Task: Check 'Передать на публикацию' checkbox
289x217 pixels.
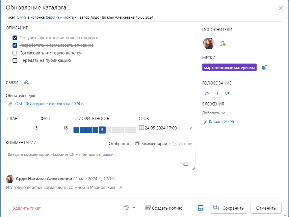Action: (x=15, y=61)
